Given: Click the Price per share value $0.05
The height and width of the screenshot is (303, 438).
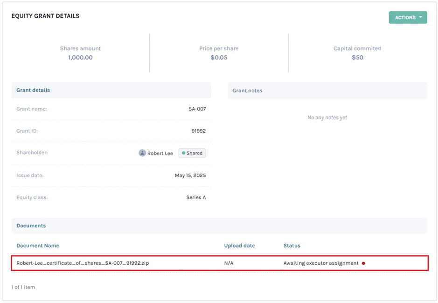Looking at the screenshot, I should (219, 58).
